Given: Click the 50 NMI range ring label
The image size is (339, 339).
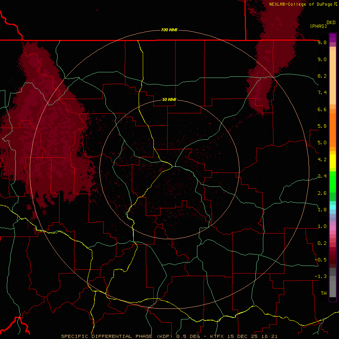Looking at the screenshot, I should point(169,100).
